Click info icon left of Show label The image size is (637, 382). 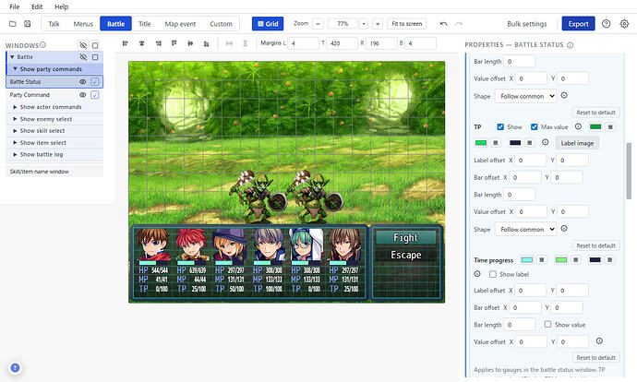pyautogui.click(x=477, y=274)
